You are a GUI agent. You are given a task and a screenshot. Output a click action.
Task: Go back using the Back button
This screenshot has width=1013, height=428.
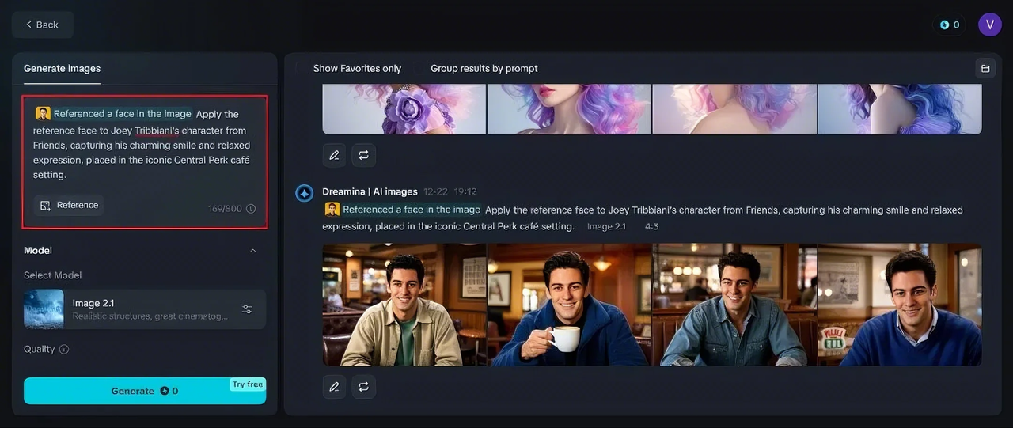43,25
